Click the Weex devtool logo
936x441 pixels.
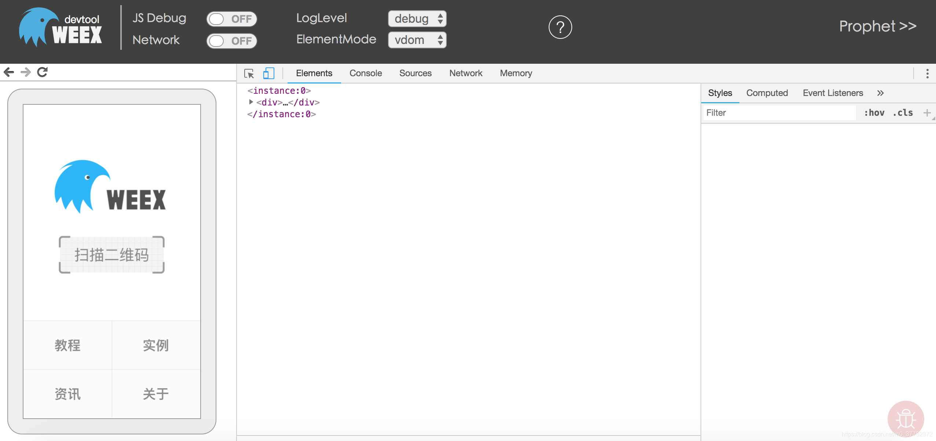[61, 27]
